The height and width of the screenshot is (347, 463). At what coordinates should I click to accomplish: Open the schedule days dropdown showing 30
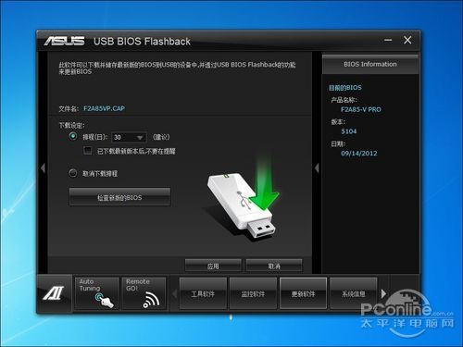[x=129, y=137]
